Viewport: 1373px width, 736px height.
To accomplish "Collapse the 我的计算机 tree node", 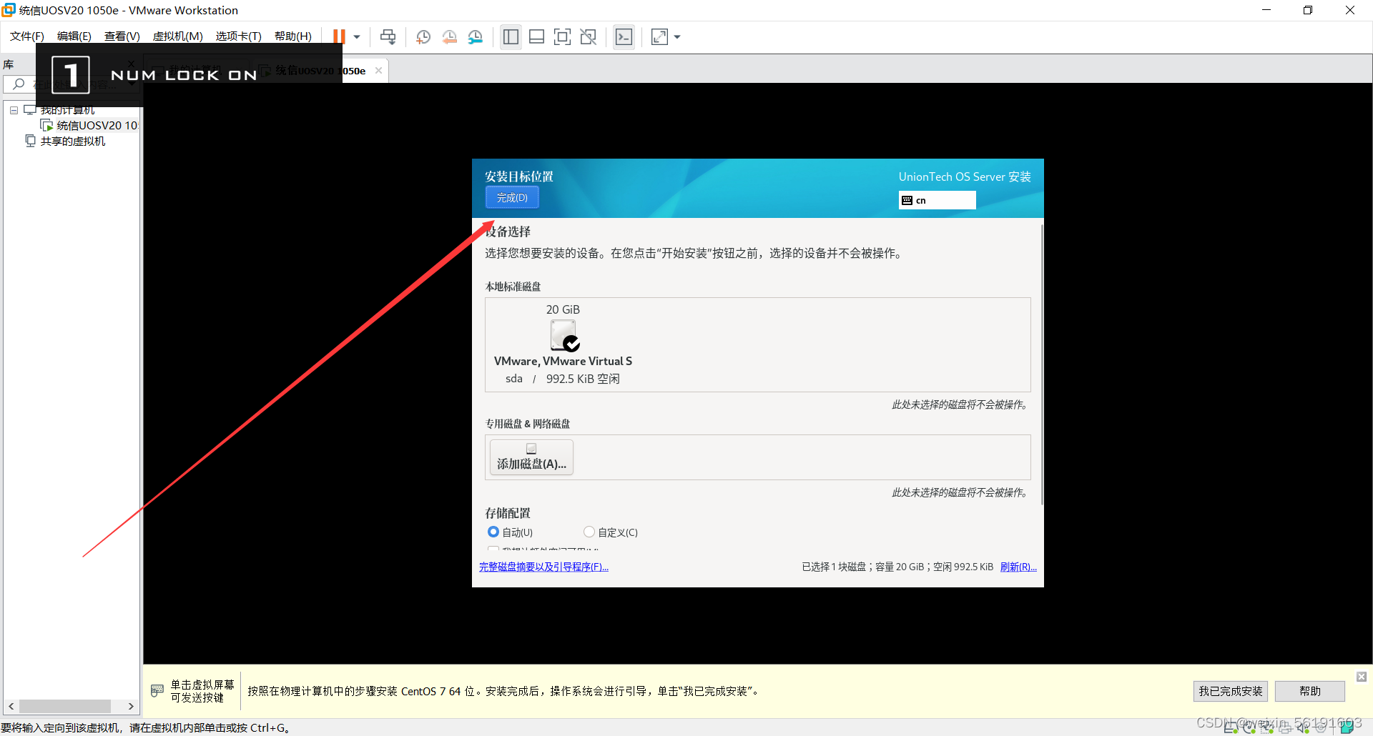I will (14, 110).
